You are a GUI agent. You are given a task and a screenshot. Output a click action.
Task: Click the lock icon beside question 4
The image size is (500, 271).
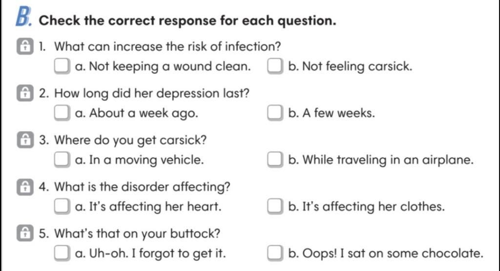(x=25, y=187)
